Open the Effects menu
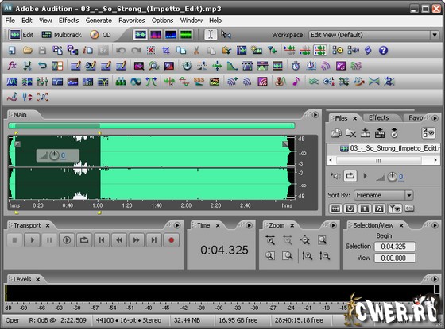 68,21
